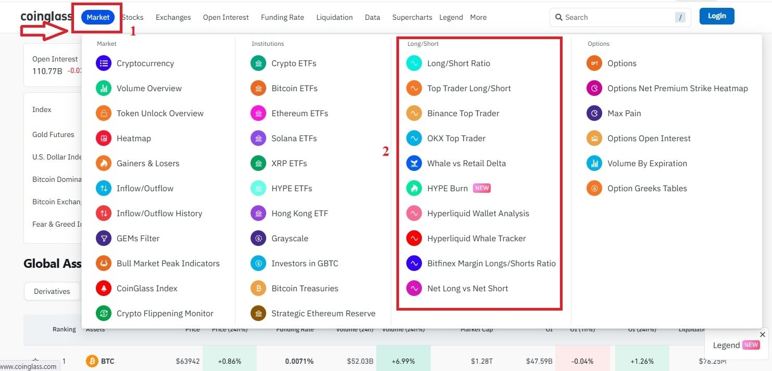Click the HYPE Burn flame icon

[414, 188]
